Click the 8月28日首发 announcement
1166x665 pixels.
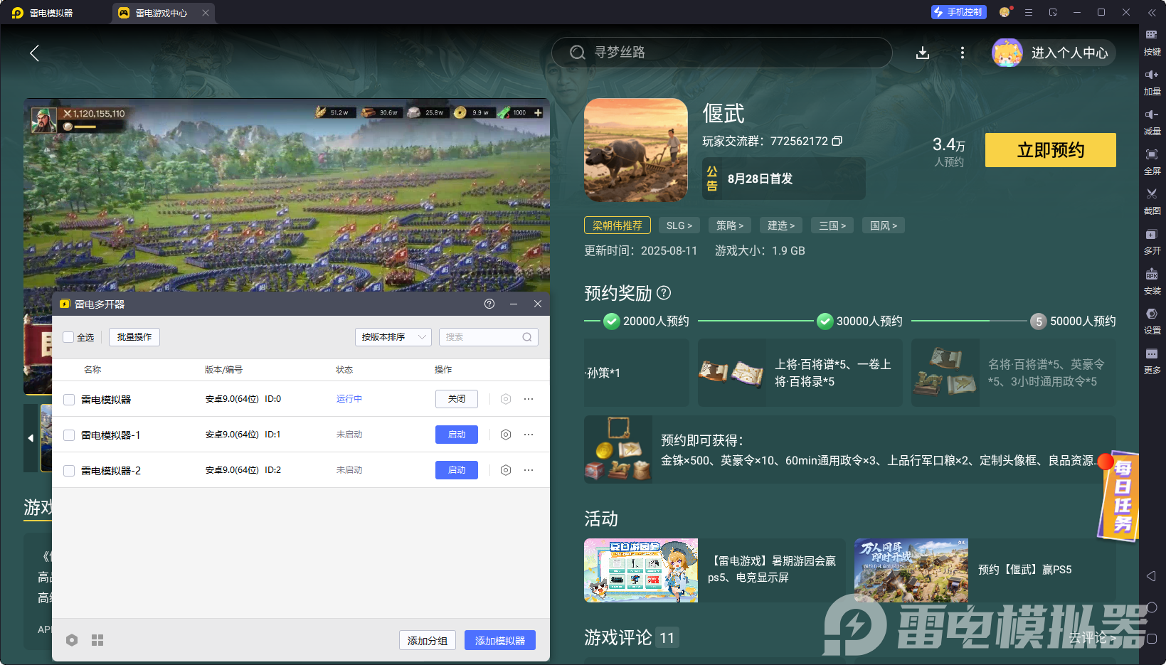(784, 179)
